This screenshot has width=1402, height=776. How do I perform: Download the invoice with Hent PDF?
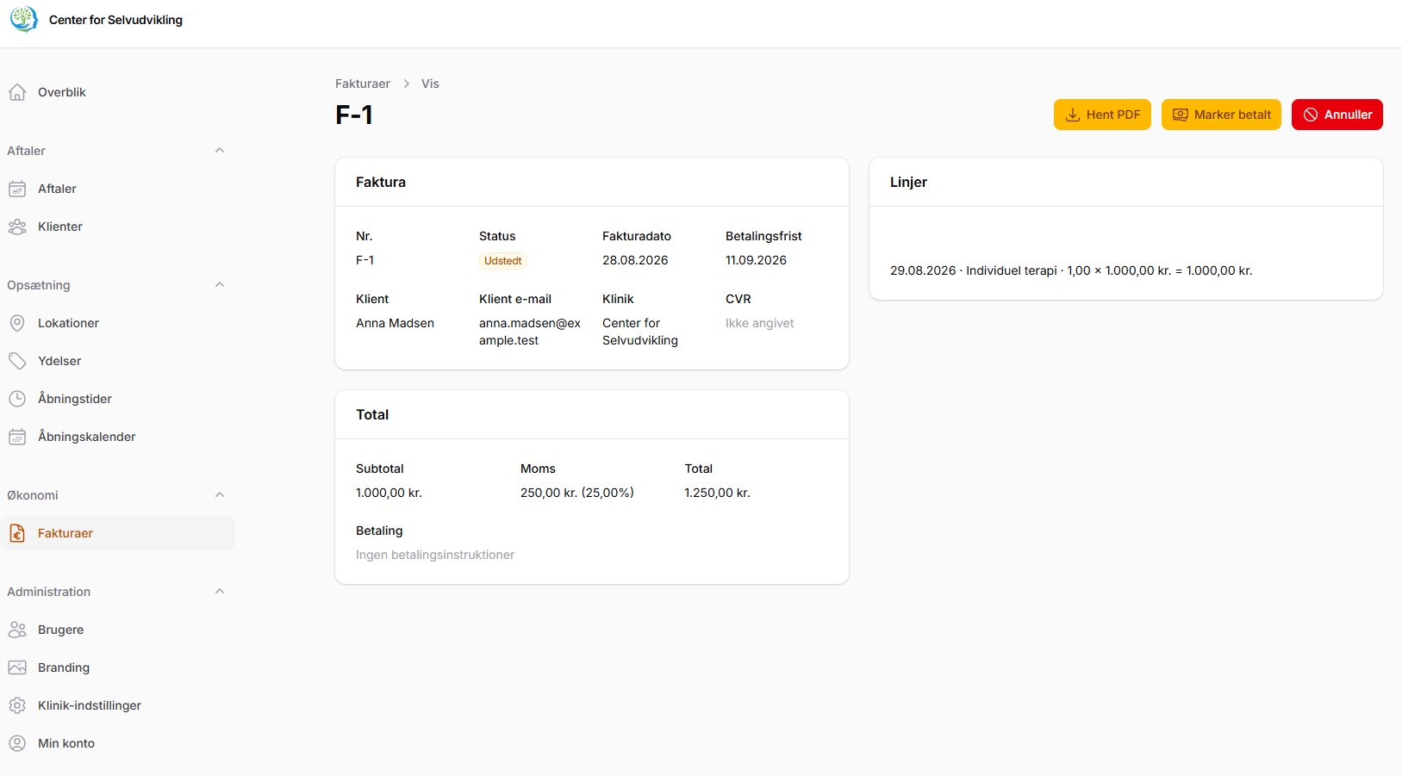(1102, 115)
